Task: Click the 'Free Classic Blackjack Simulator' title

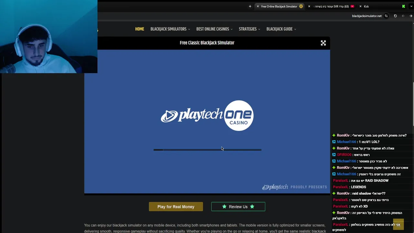Action: (207, 43)
